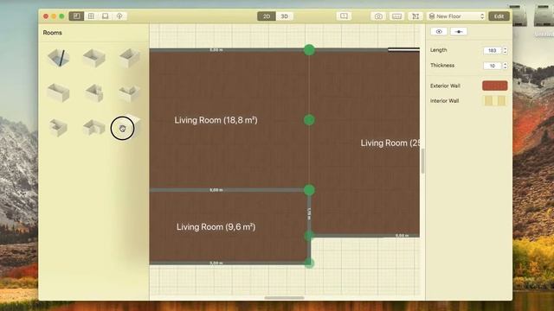Viewport: 554px width, 311px height.
Task: Click the Thickness label
Action: pyautogui.click(x=442, y=66)
